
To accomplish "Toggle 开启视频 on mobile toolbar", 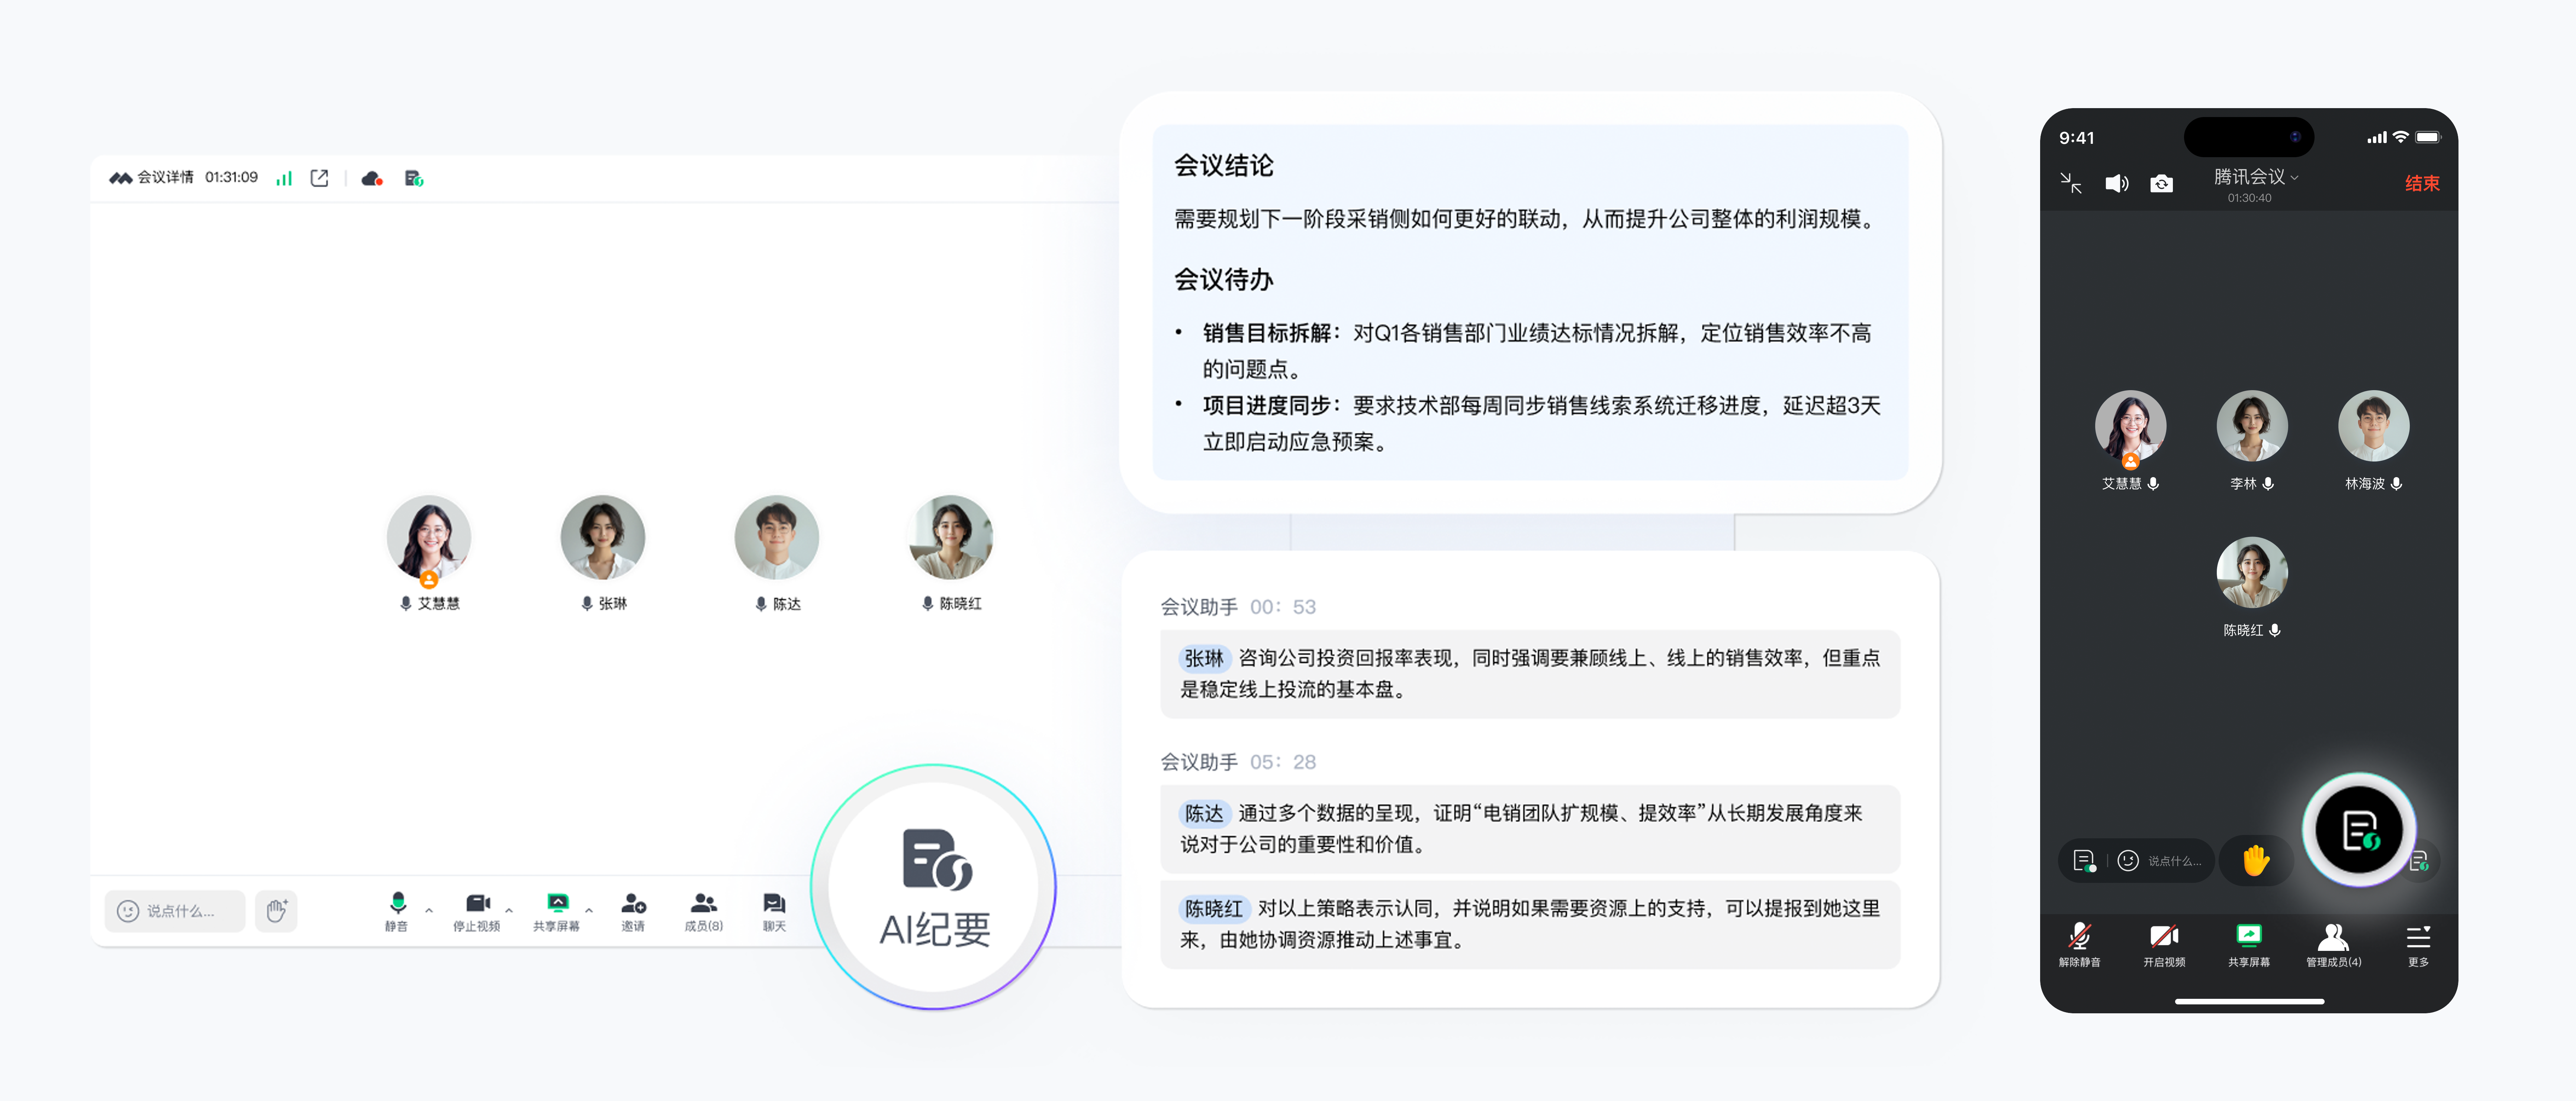I will (2164, 943).
